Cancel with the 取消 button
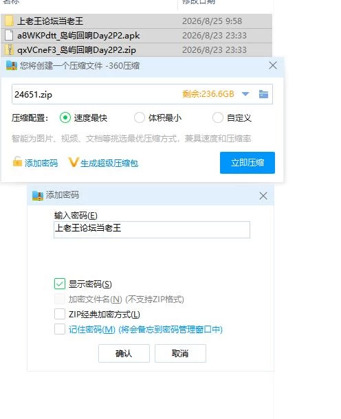 pyautogui.click(x=180, y=354)
